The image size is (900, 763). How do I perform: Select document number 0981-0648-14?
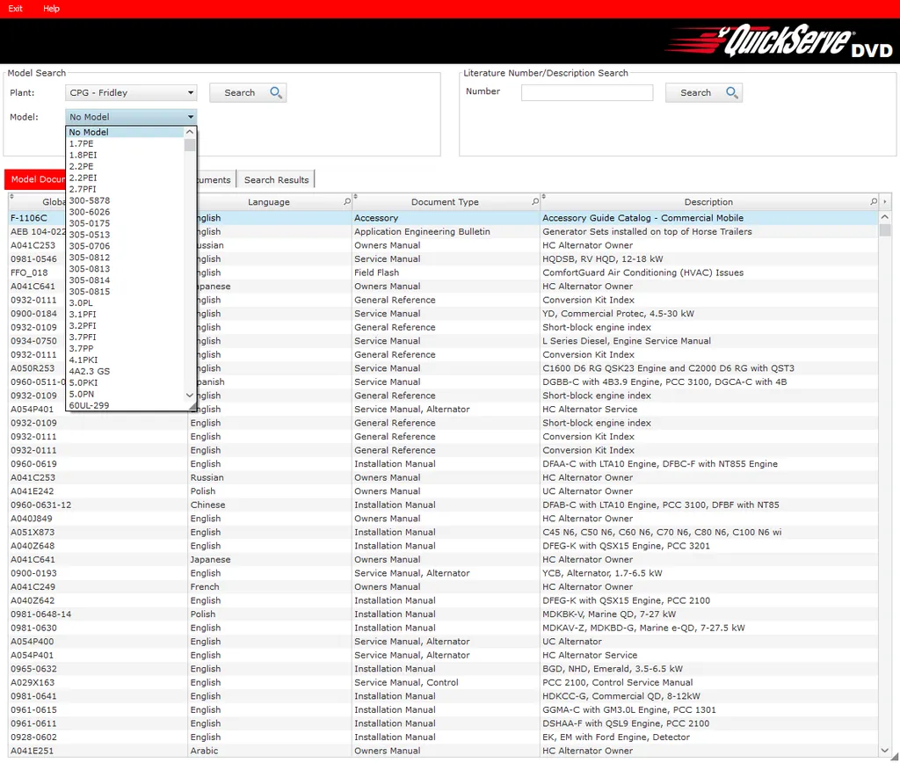40,614
